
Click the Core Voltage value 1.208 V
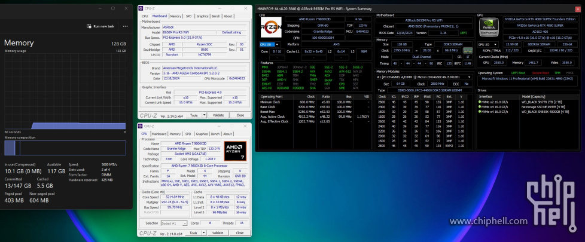209,159
